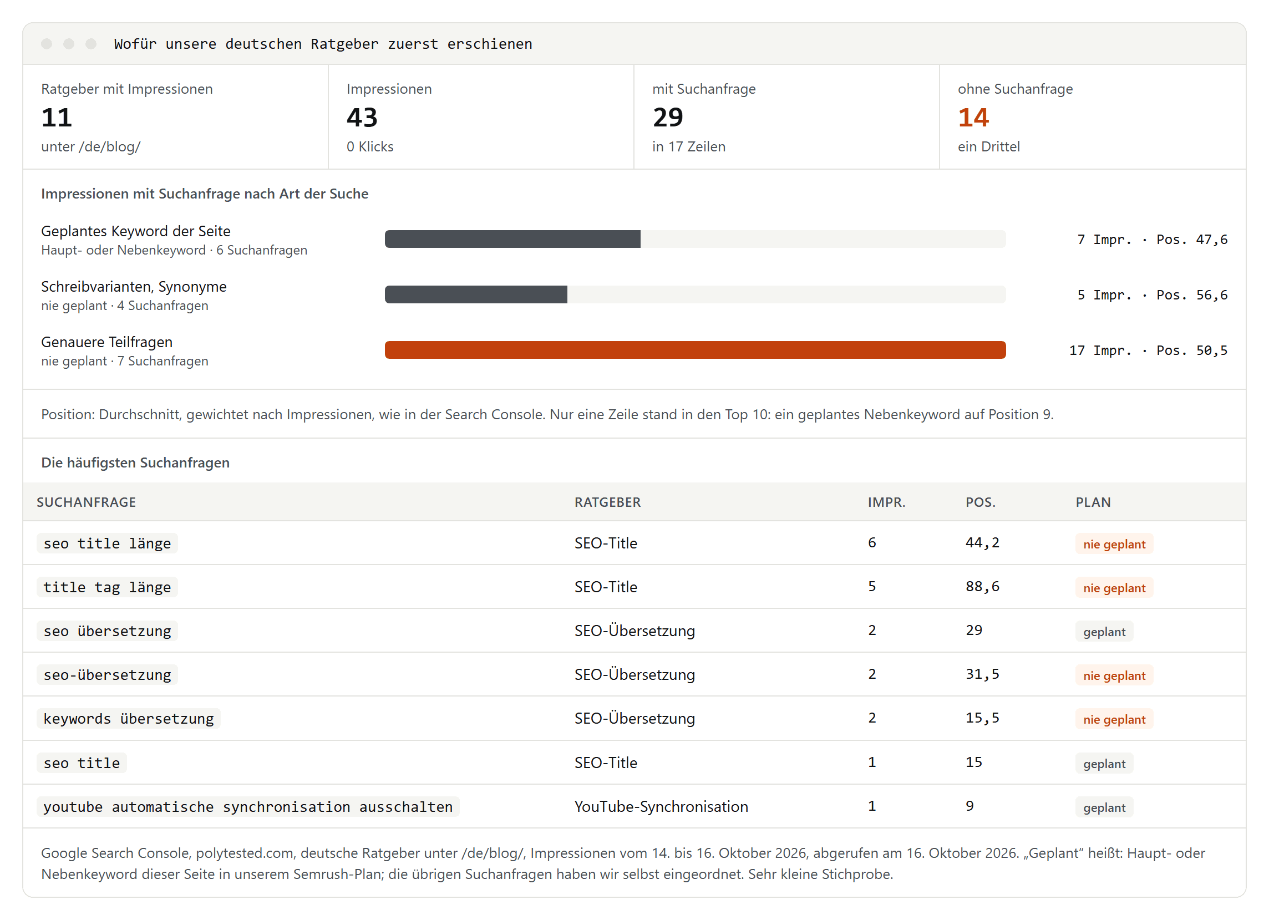Select the 'keywords übersetzung' query chip
This screenshot has width=1269, height=920.
click(129, 719)
